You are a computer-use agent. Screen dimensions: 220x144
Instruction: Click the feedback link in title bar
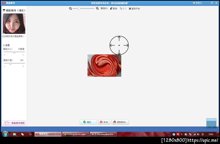coord(197,3)
